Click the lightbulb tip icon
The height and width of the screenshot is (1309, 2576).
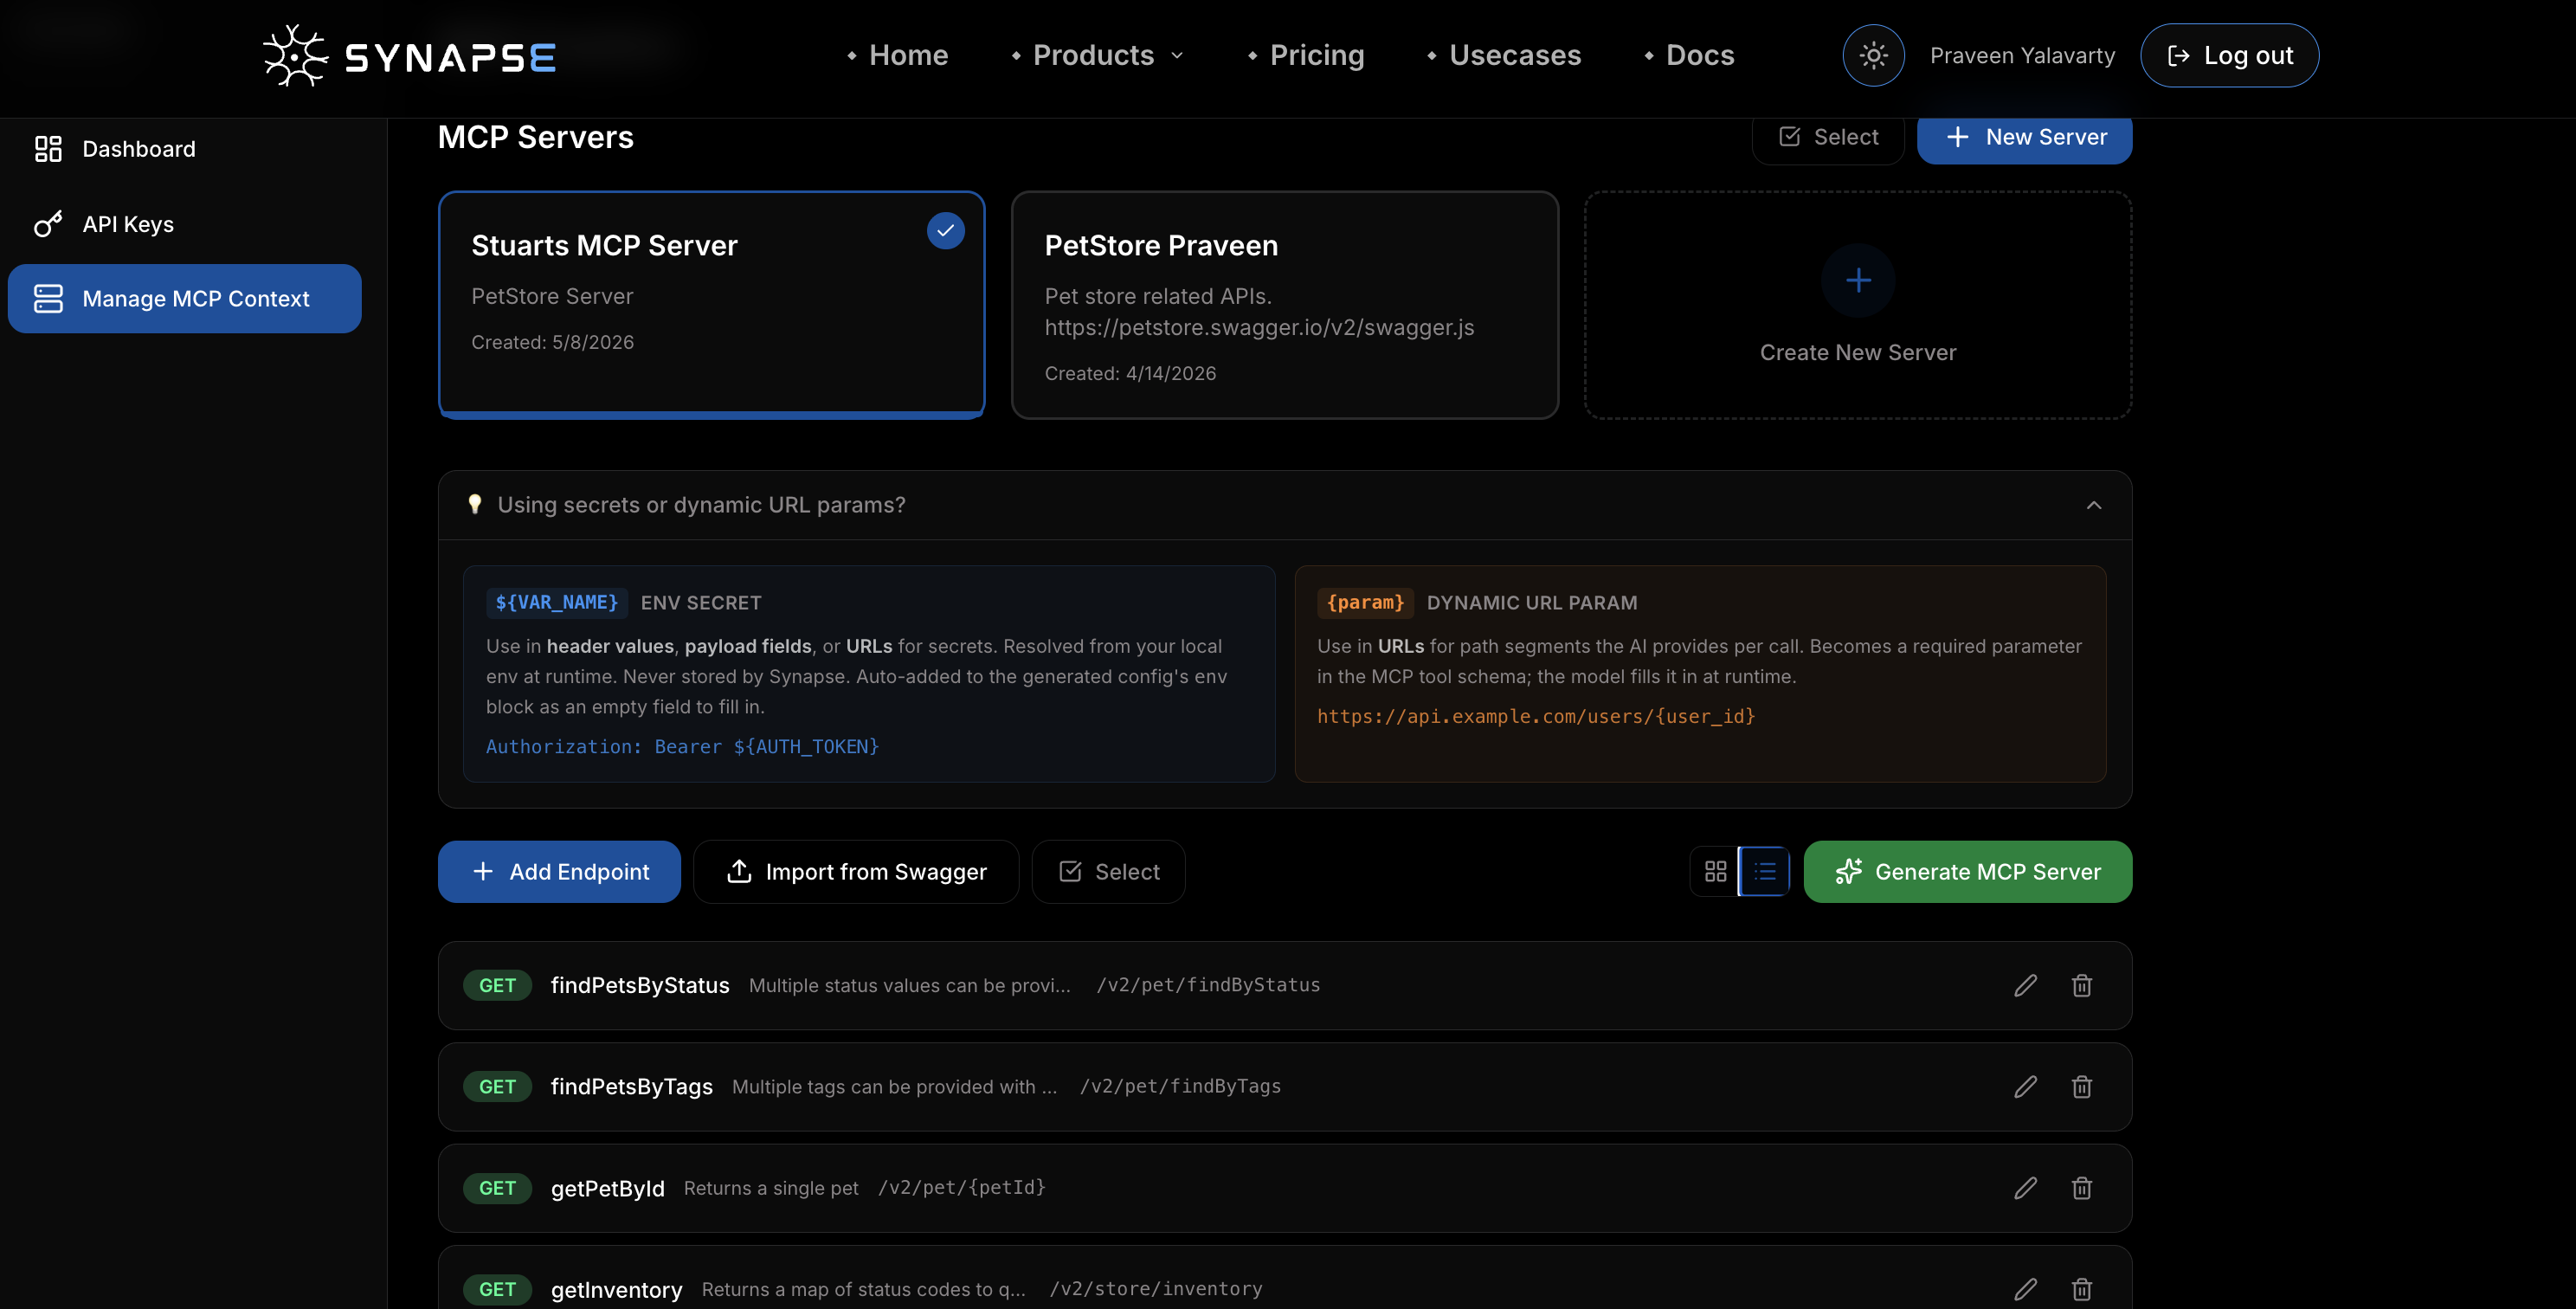click(475, 504)
